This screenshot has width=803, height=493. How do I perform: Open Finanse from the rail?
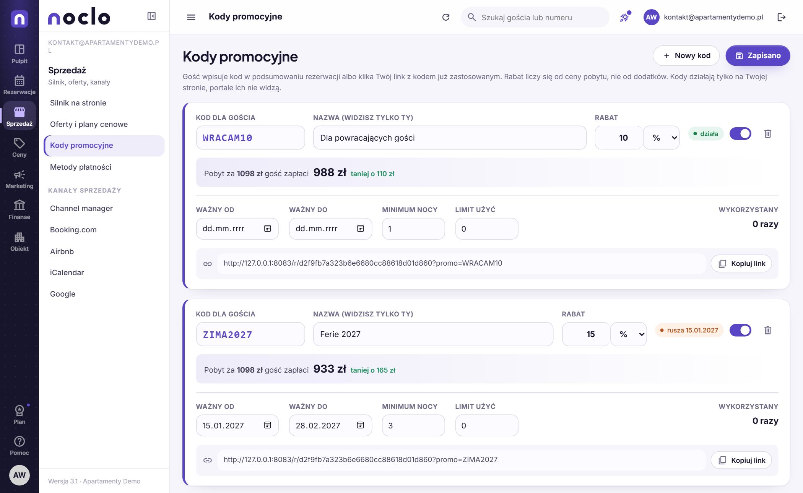pyautogui.click(x=19, y=210)
